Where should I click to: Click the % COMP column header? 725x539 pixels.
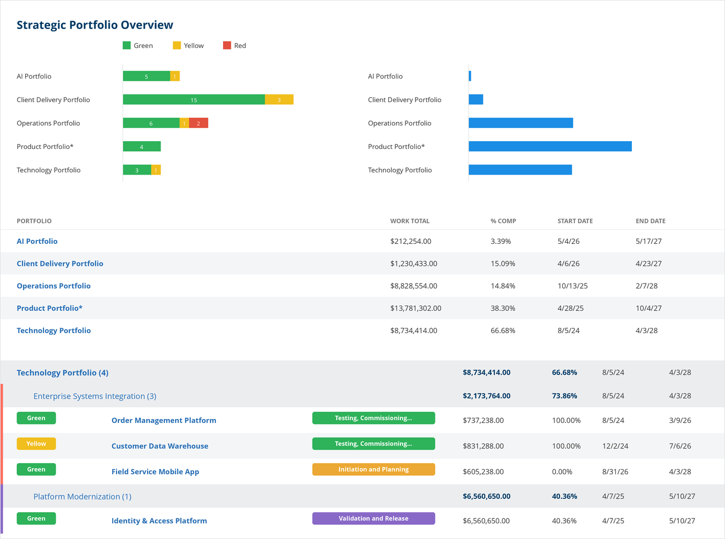click(504, 221)
